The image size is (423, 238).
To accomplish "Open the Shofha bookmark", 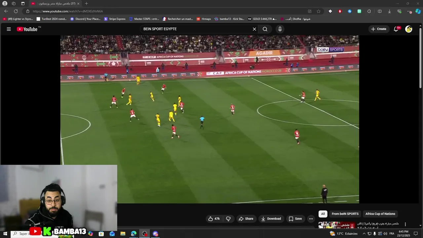I will pos(295,19).
